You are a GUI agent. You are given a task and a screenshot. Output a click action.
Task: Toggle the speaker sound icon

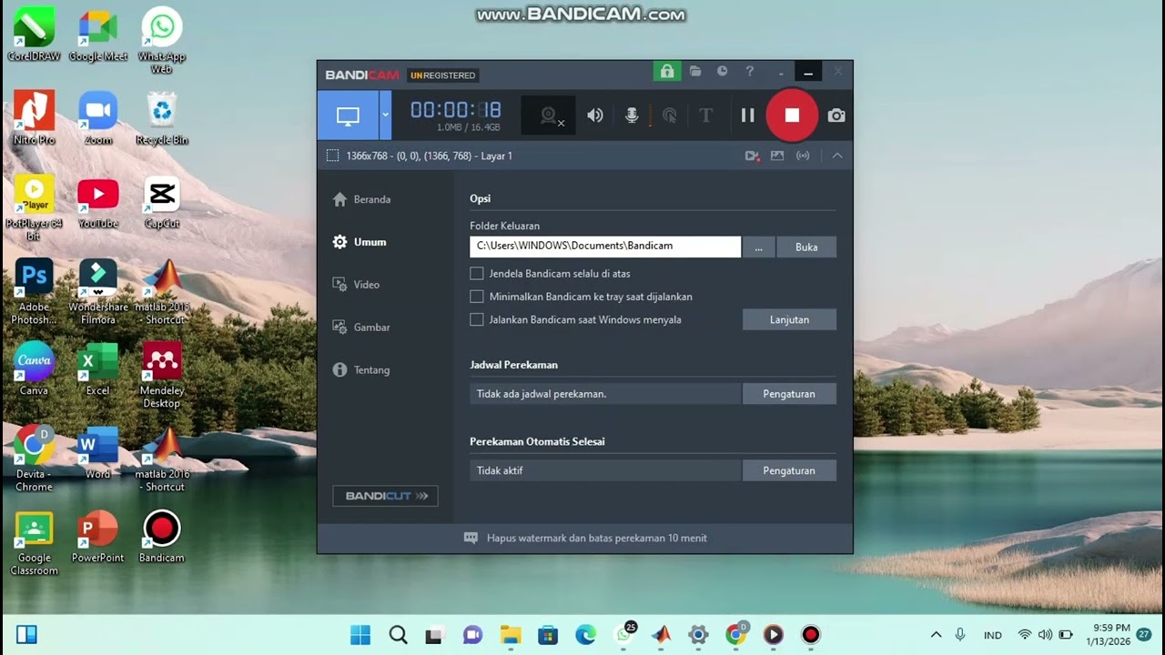(595, 116)
